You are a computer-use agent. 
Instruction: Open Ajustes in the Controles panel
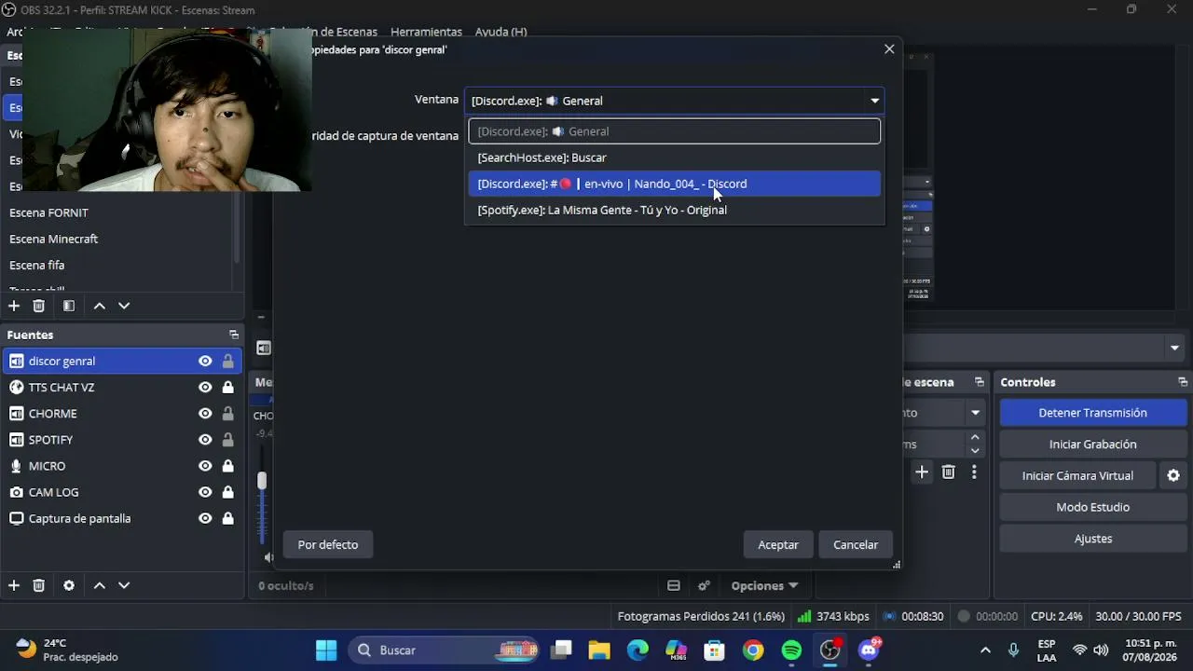(1093, 539)
